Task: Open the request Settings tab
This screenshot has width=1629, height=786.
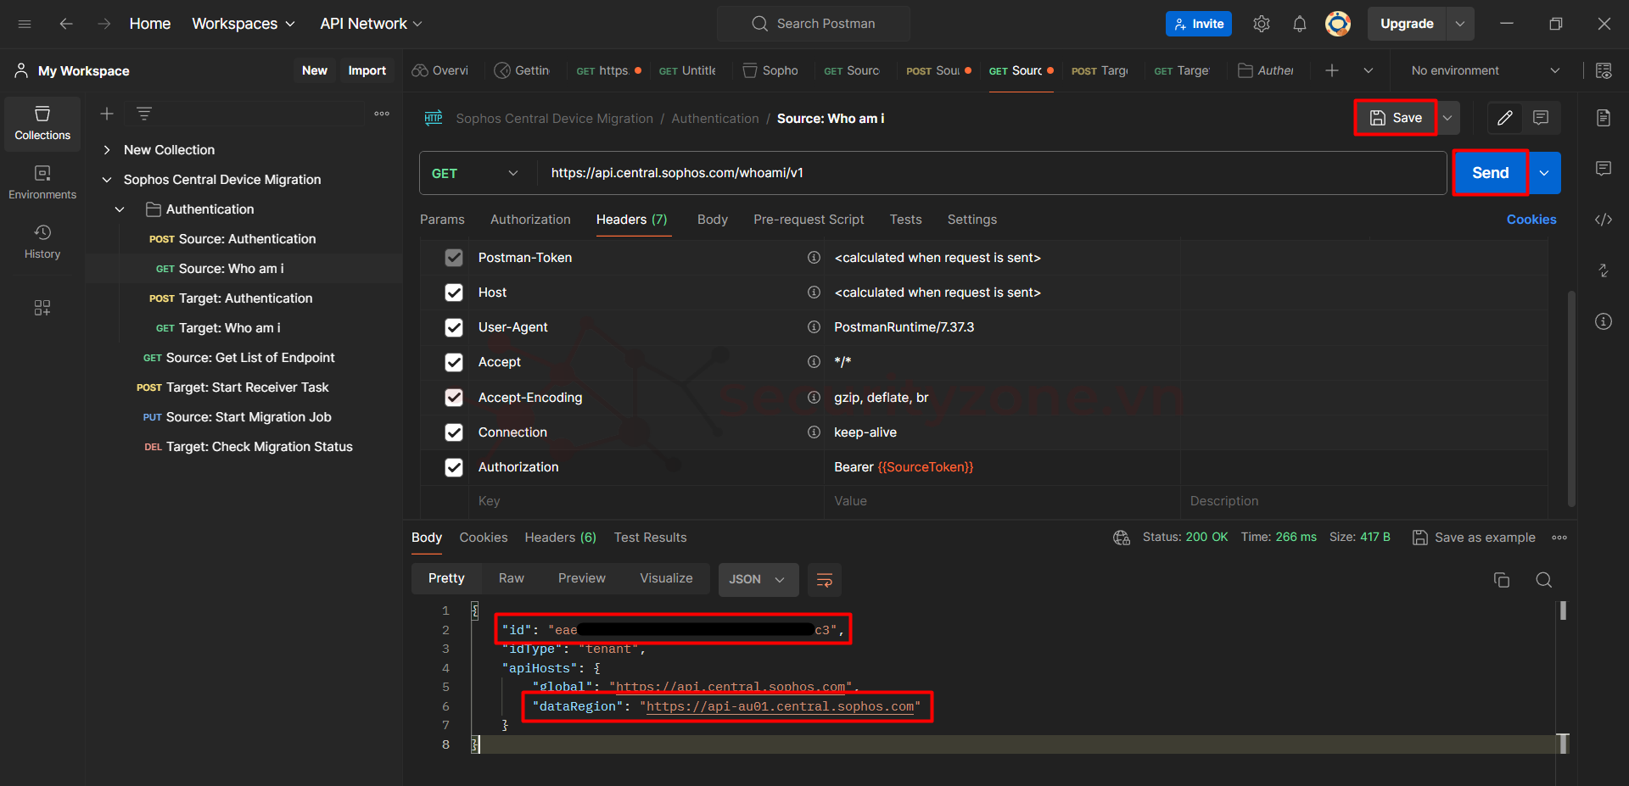Action: pos(972,220)
